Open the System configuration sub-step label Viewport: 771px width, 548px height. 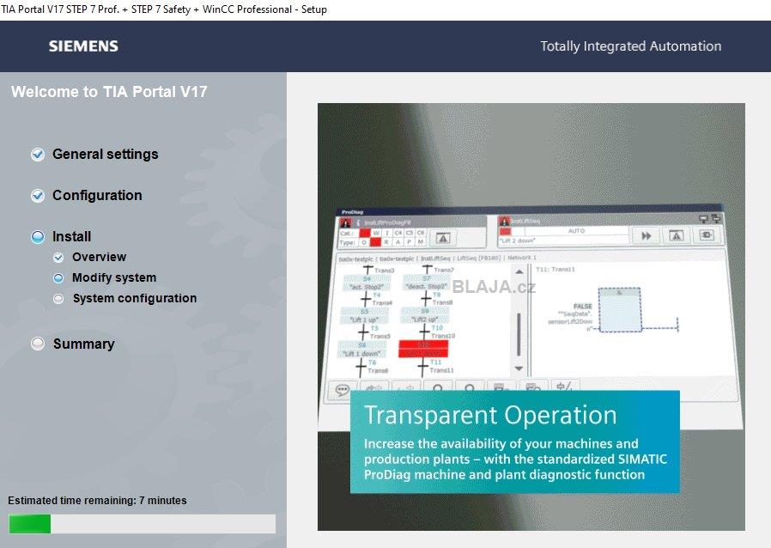tap(135, 298)
